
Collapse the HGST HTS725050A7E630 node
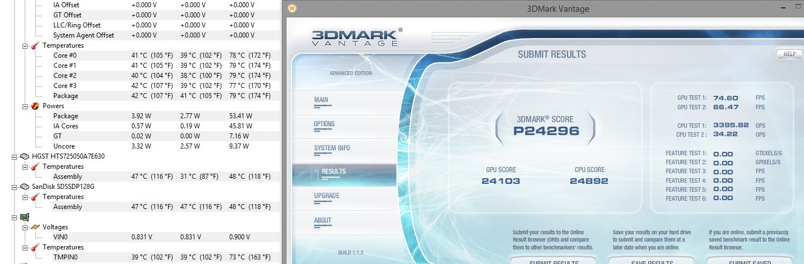(15, 156)
